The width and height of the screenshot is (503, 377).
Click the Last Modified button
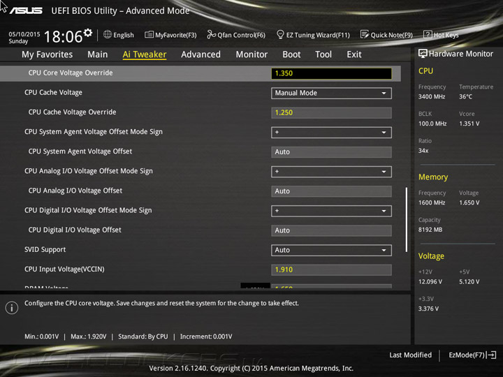point(410,355)
